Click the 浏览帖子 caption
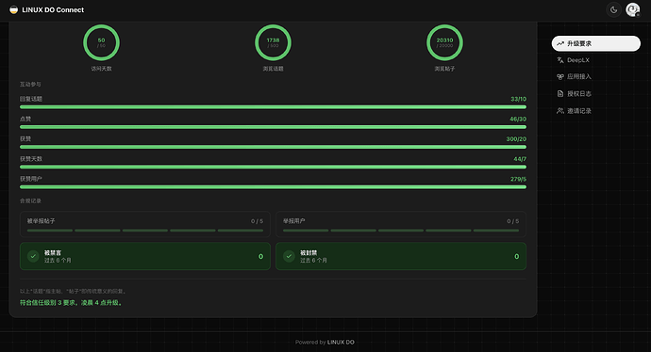Image resolution: width=651 pixels, height=352 pixels. [444, 69]
